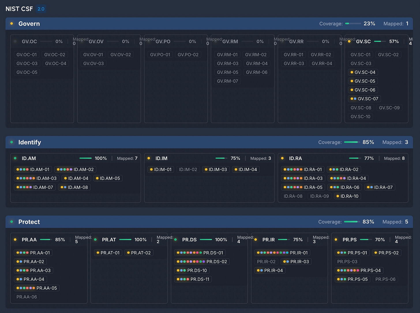The width and height of the screenshot is (420, 313).
Task: Select the GV.RR category title
Action: click(x=297, y=41)
